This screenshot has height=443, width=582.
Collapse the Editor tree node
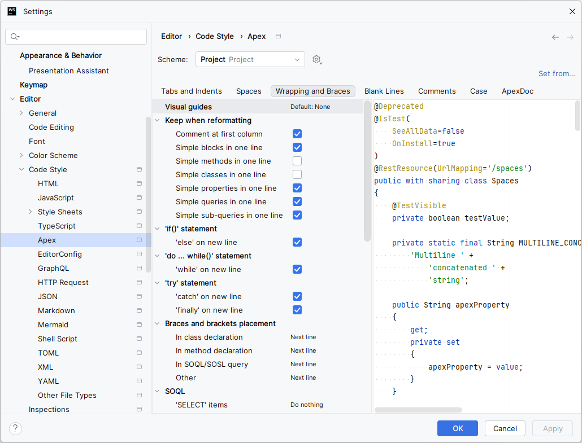(x=12, y=99)
